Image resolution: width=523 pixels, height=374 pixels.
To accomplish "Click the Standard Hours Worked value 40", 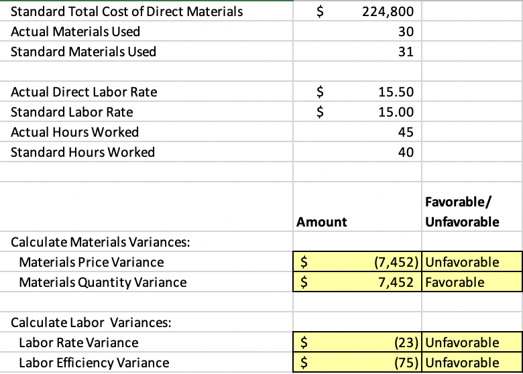I will 357,152.
